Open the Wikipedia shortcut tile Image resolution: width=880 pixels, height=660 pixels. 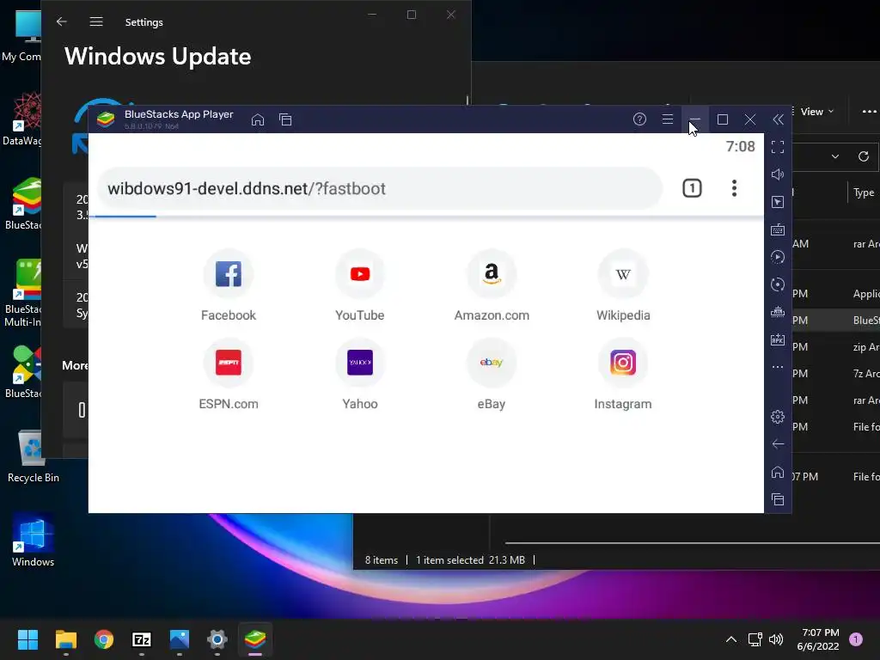tap(623, 286)
